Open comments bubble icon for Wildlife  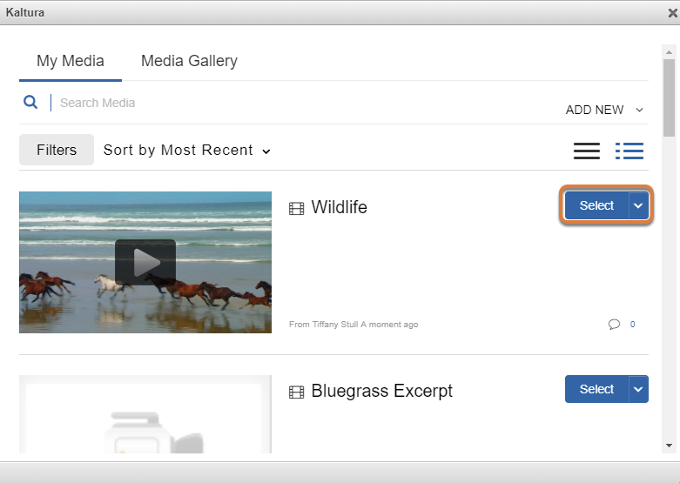614,325
